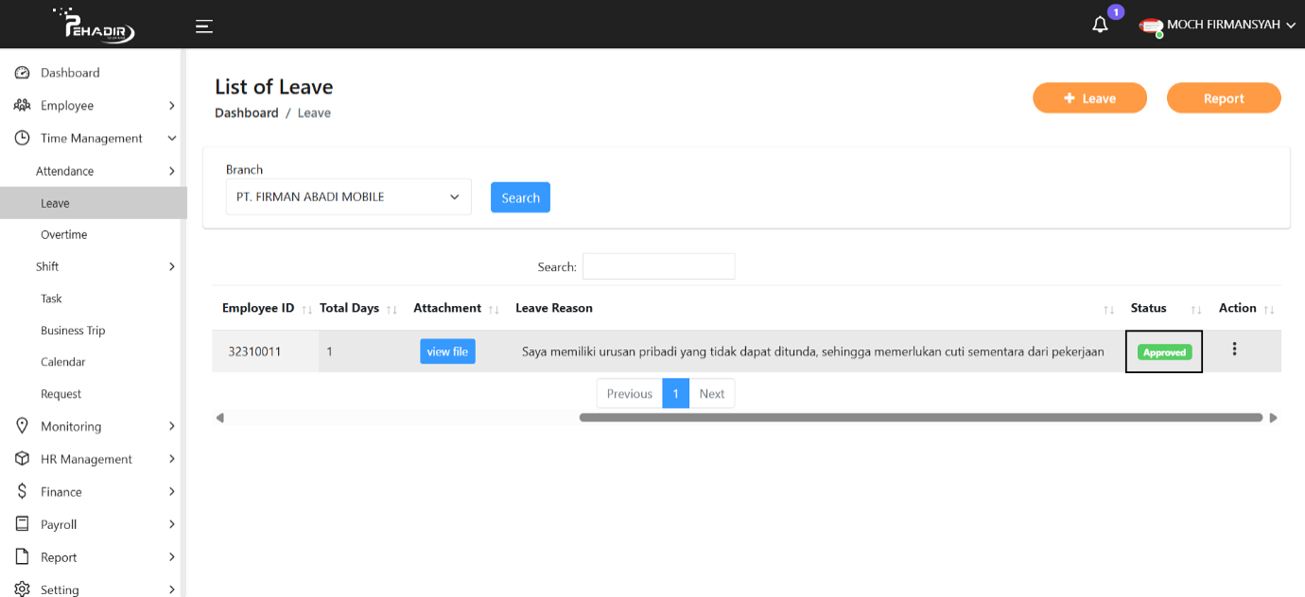
Task: Open Business Trip menu item
Action: [73, 331]
